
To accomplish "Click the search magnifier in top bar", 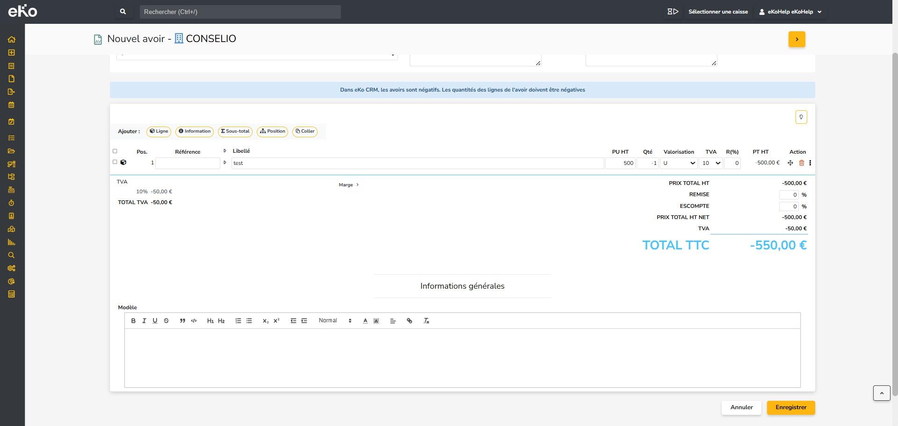I will [x=123, y=12].
